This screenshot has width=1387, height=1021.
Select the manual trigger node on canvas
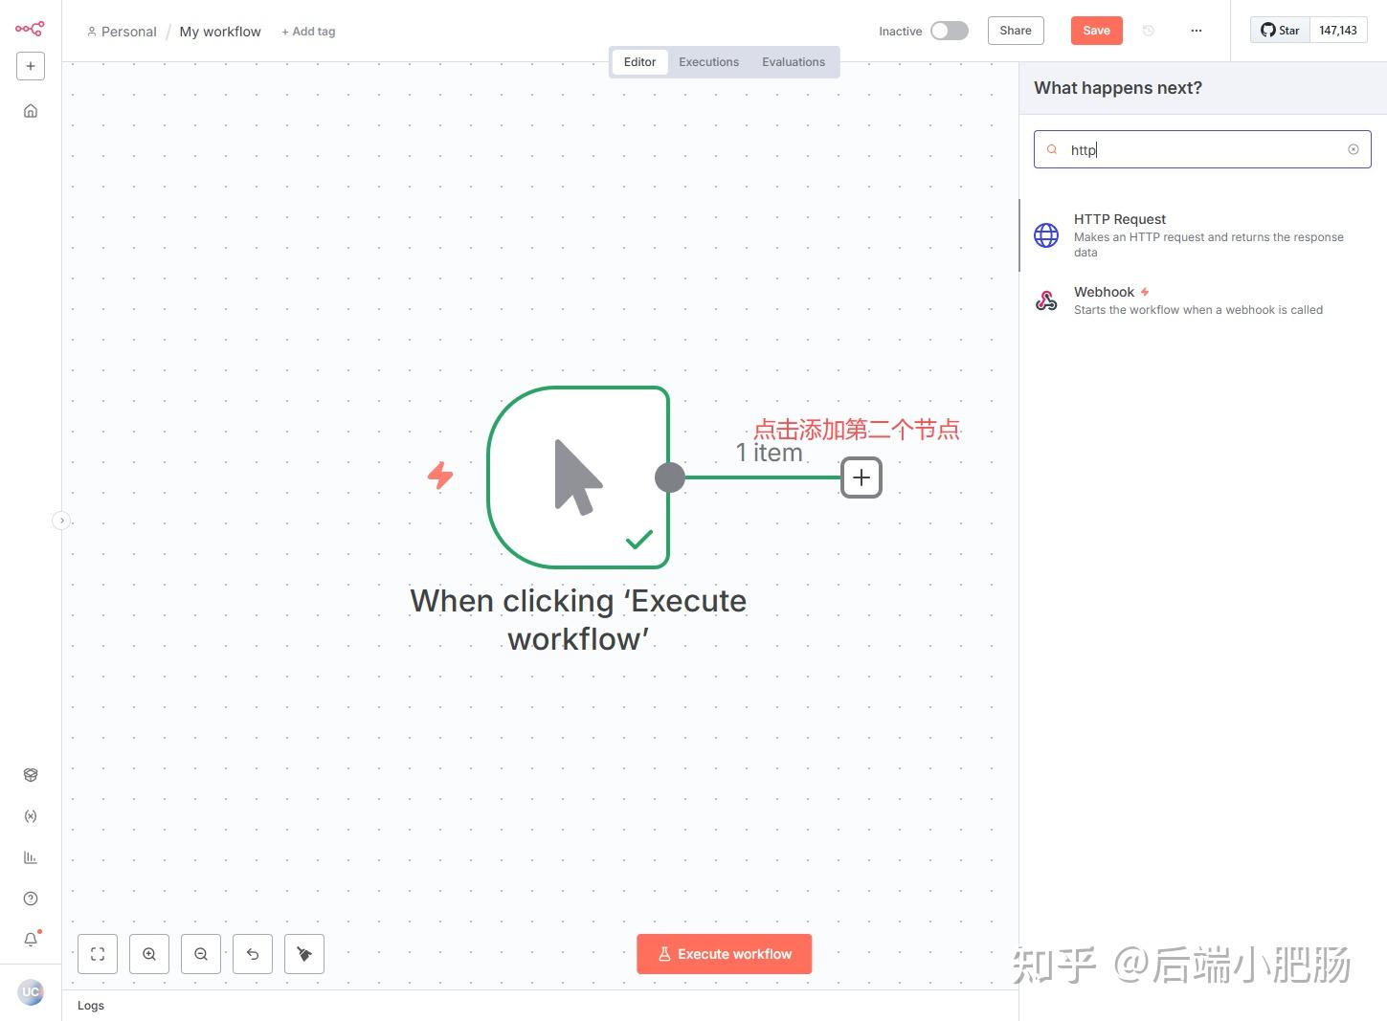[578, 477]
